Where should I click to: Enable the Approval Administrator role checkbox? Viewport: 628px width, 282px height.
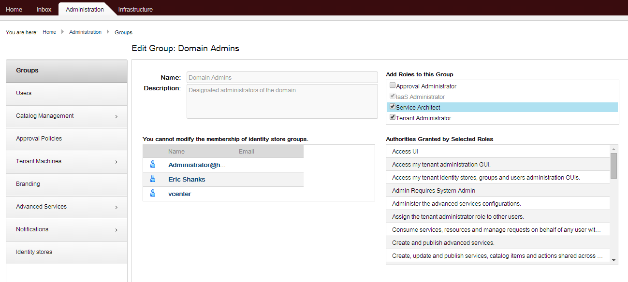pos(393,86)
